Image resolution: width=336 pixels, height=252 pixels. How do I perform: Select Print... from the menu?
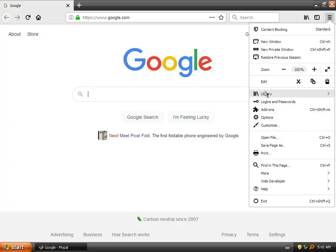click(x=292, y=153)
